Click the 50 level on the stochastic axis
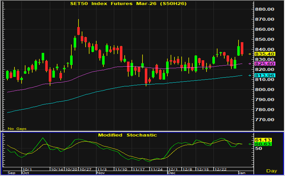This screenshot has height=176, width=285. click(x=259, y=148)
